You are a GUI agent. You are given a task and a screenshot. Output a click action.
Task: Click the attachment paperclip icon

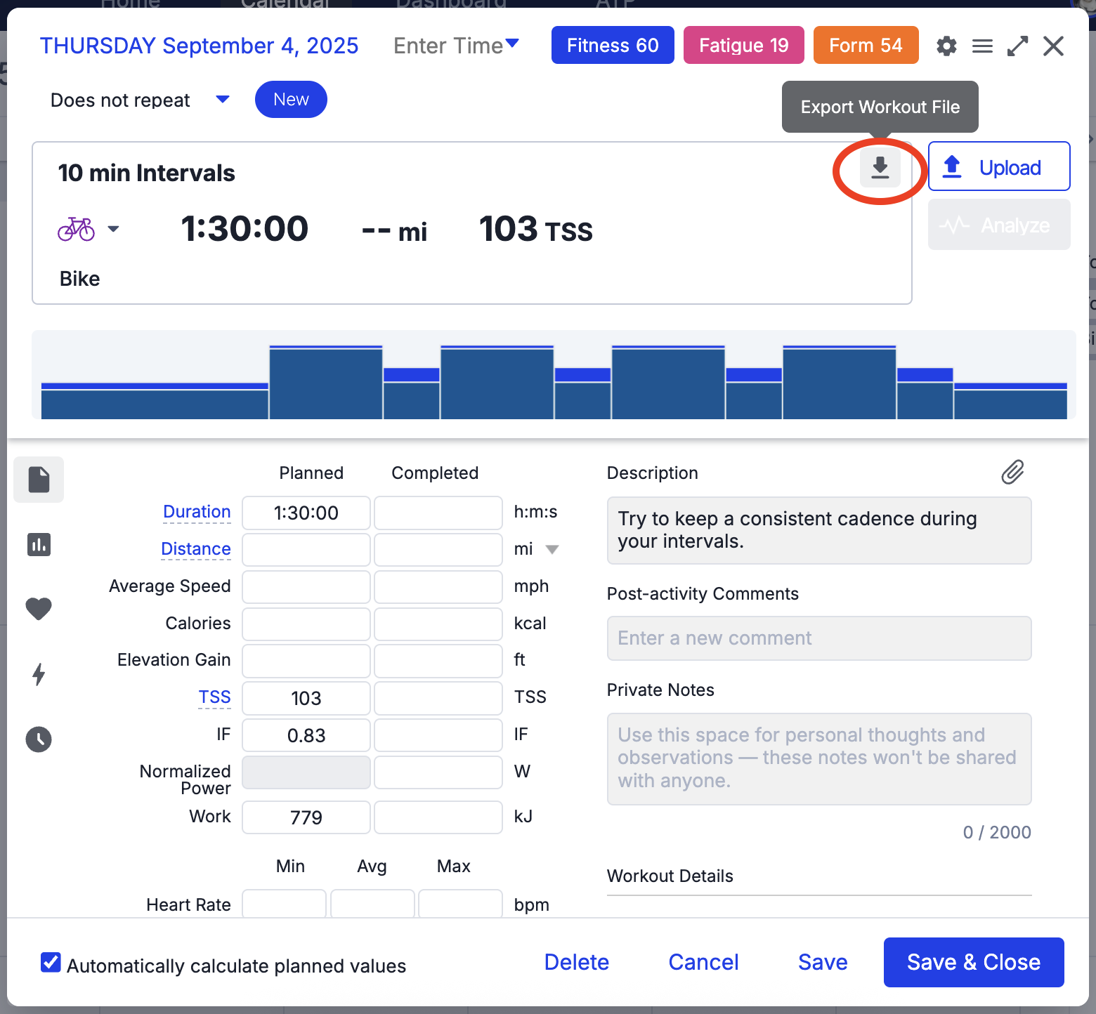(1012, 473)
